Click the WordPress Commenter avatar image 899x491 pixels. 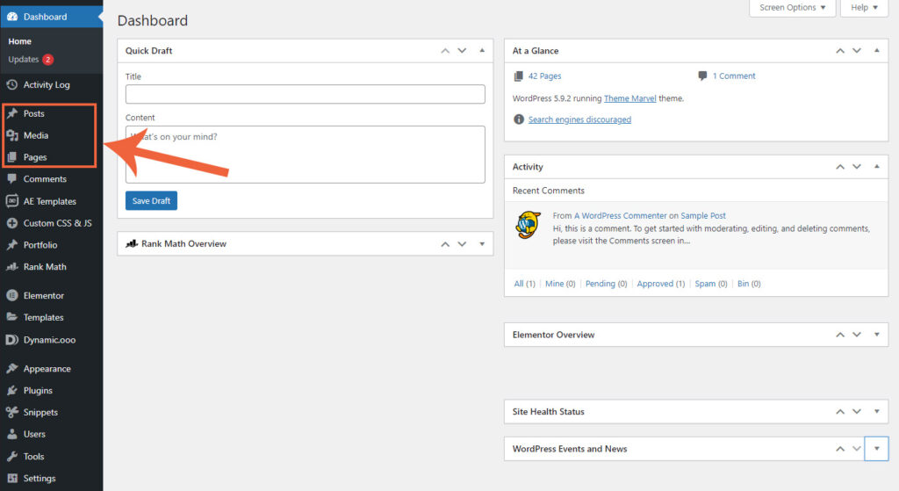(x=528, y=225)
